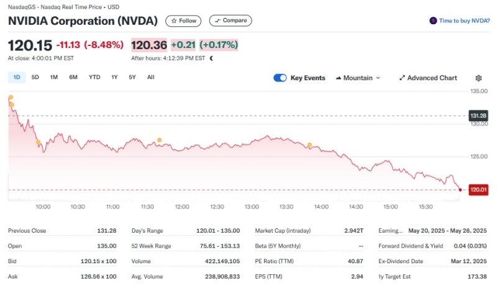This screenshot has height=288, width=497.
Task: Choose the 1Y chart range
Action: point(114,77)
